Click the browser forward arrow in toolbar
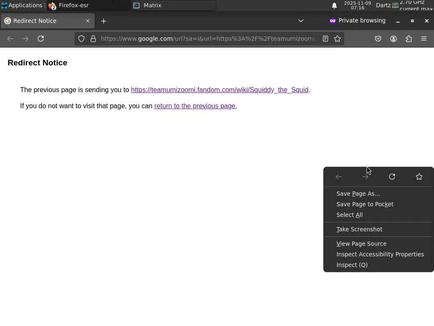434x326 pixels. pos(25,39)
